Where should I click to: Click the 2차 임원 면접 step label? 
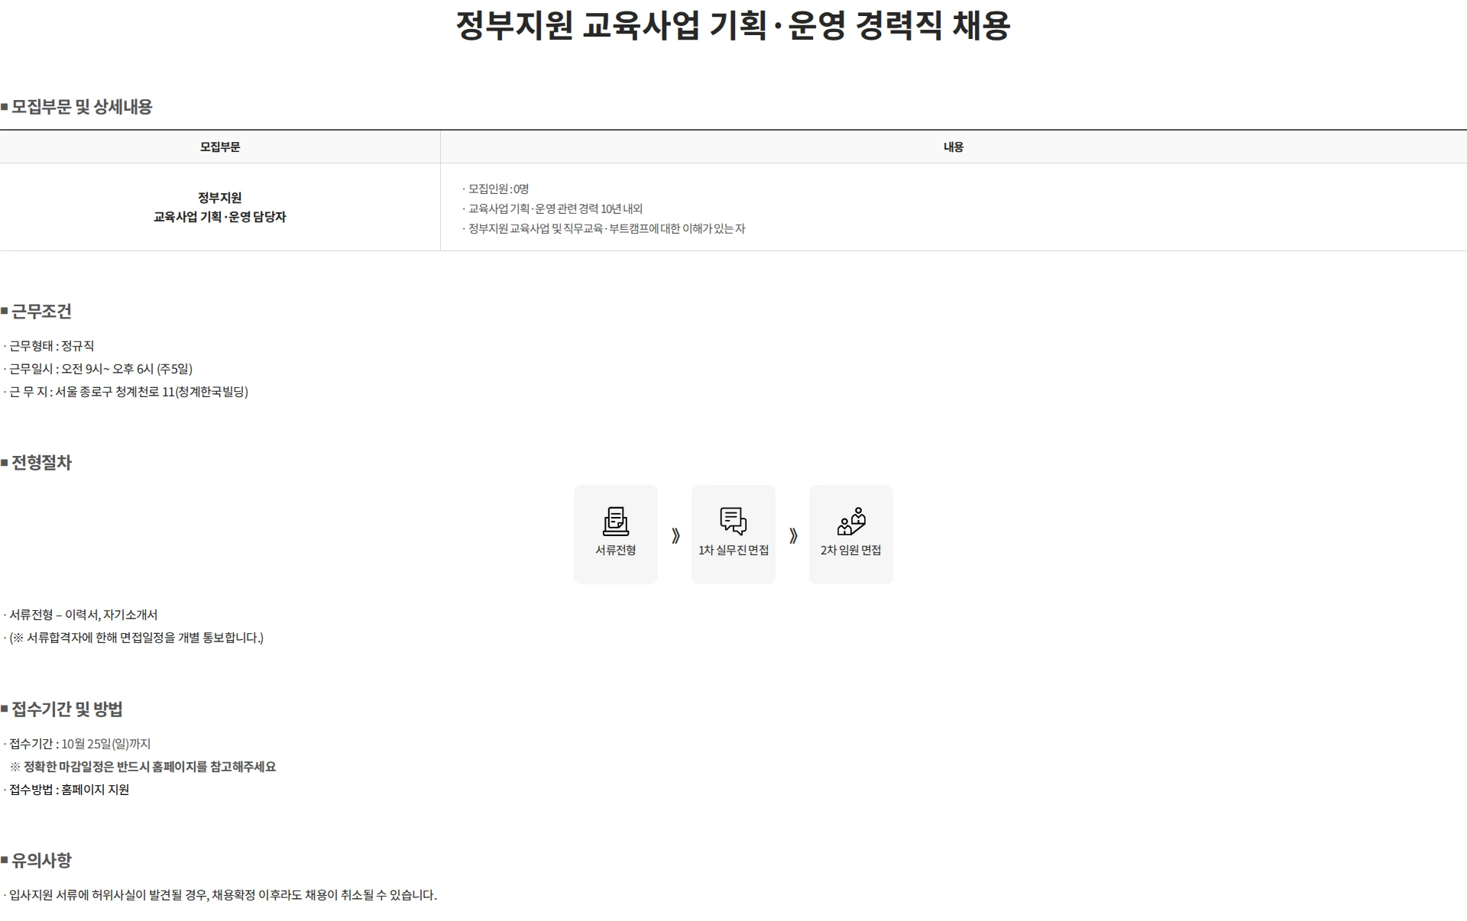[851, 550]
